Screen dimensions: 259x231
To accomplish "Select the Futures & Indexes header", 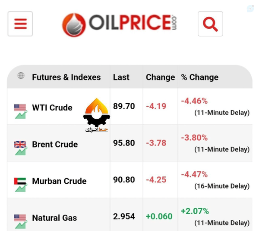I will coord(66,77).
